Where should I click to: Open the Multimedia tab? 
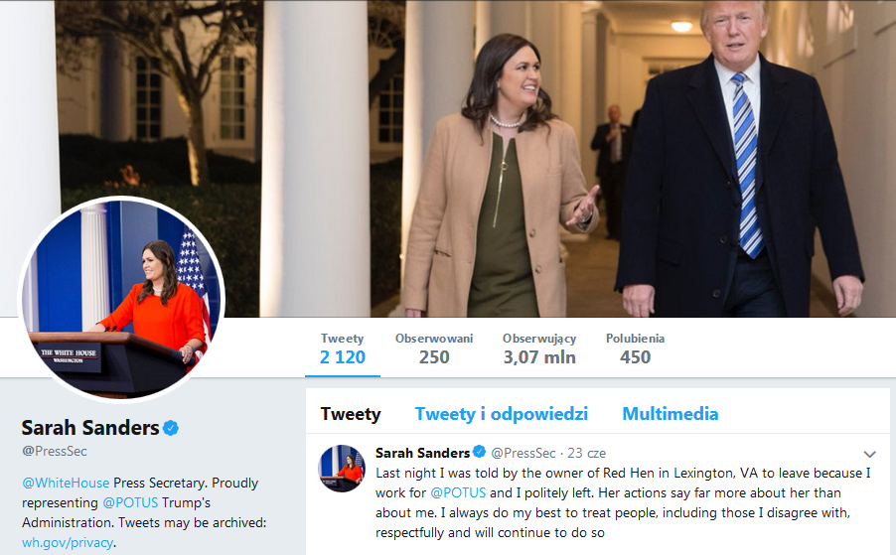(x=671, y=414)
